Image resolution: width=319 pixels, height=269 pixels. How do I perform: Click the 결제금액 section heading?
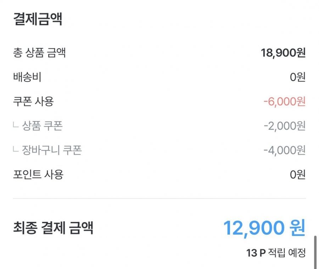[x=38, y=19]
